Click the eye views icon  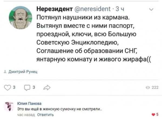[x=148, y=88]
